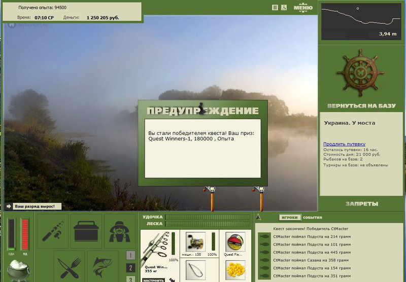The height and width of the screenshot is (282, 406).
Task: Click the small icon next to НАСТРОИТЬ
Action: [172, 280]
